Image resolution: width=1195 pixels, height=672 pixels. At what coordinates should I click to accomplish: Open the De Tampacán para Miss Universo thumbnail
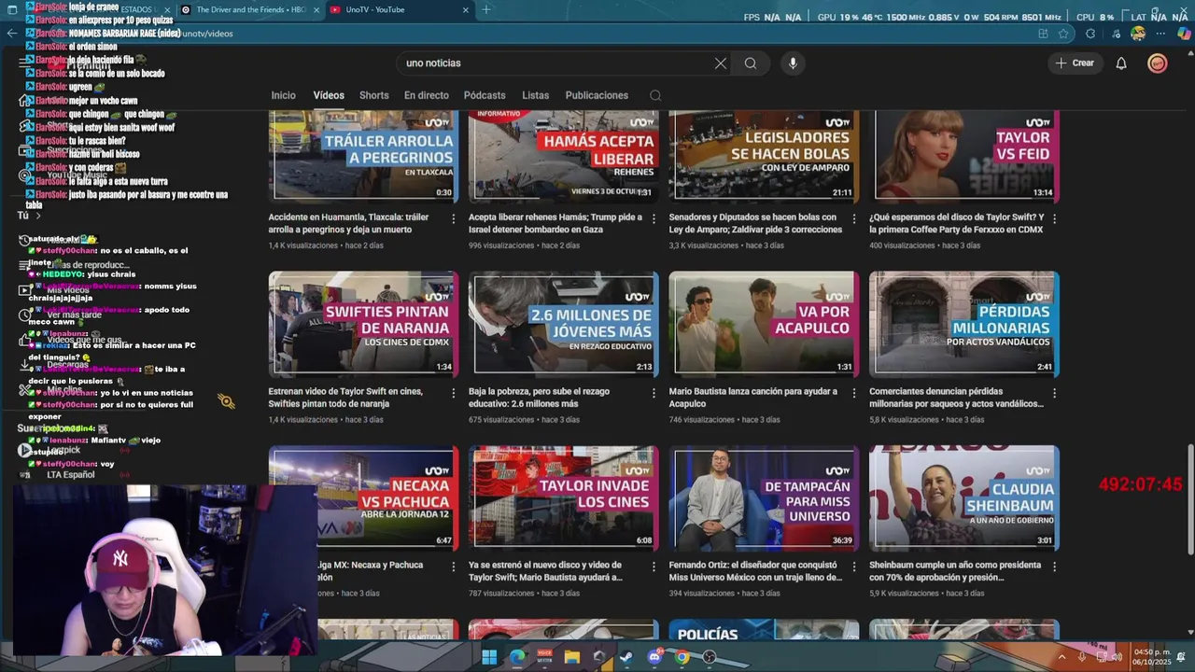(x=764, y=497)
